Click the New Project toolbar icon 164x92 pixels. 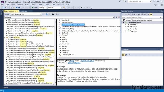pos(11,8)
